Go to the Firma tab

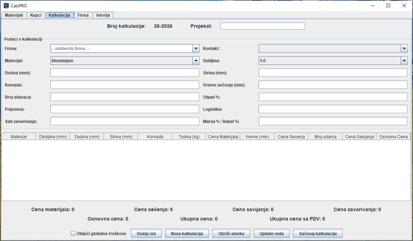83,15
